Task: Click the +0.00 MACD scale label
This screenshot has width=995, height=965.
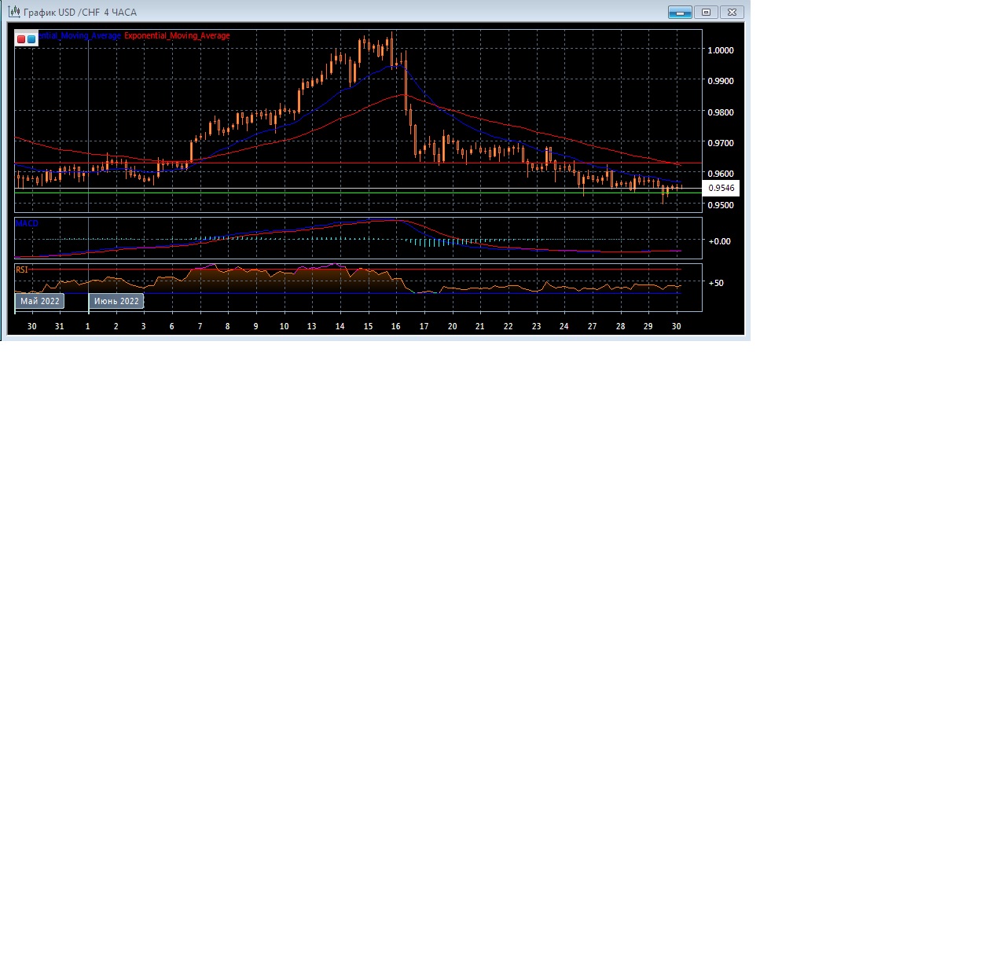Action: [x=719, y=241]
